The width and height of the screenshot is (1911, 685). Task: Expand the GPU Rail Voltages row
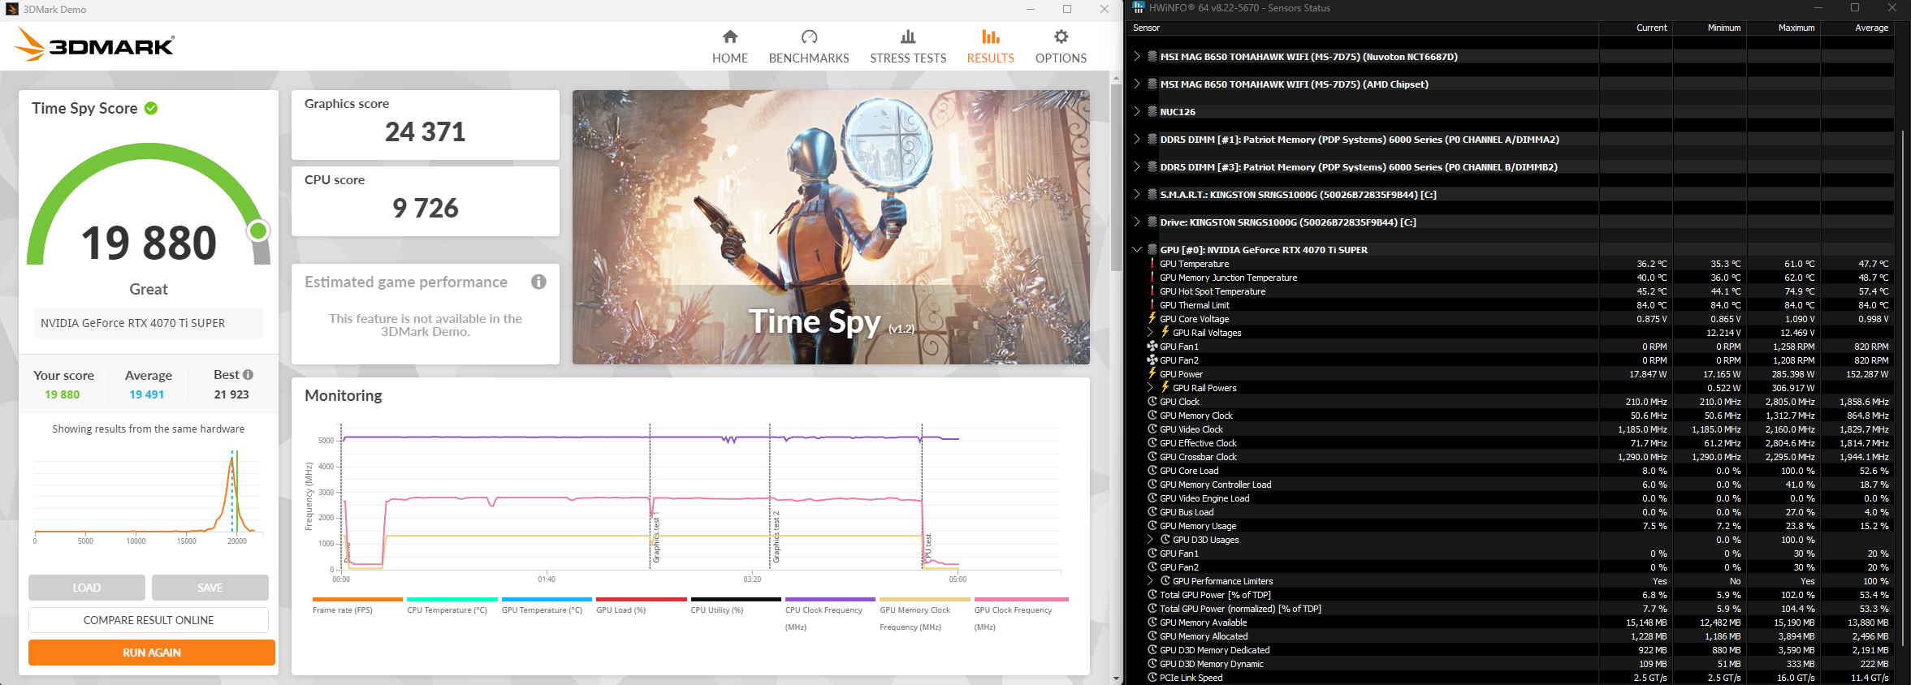coord(1150,333)
